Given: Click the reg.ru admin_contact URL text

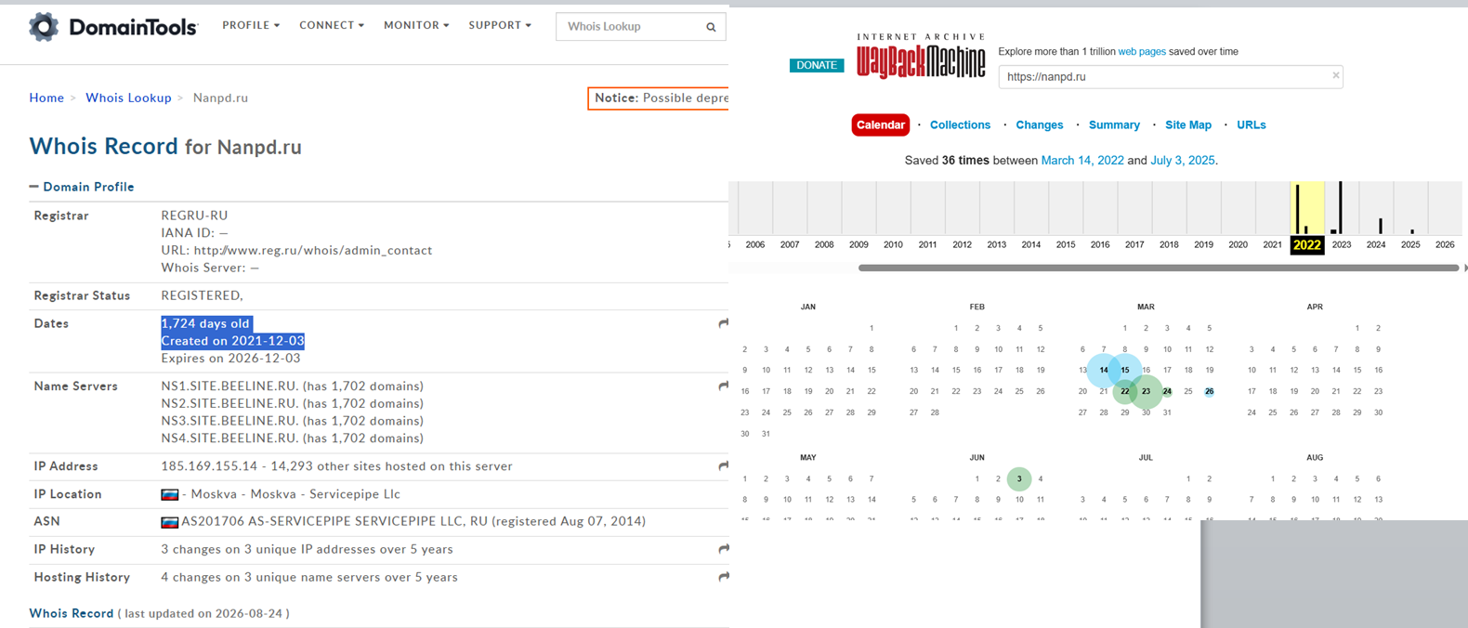Looking at the screenshot, I should point(313,250).
